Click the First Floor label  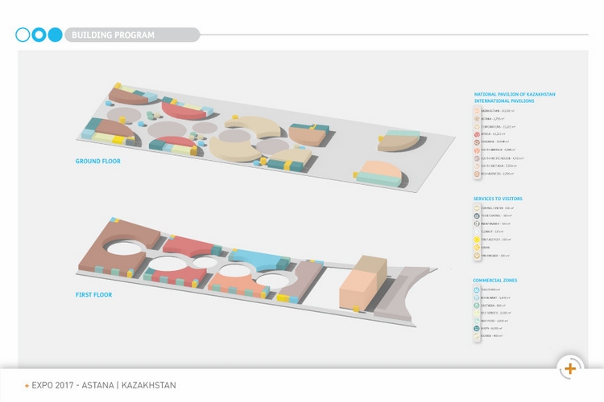tap(93, 295)
